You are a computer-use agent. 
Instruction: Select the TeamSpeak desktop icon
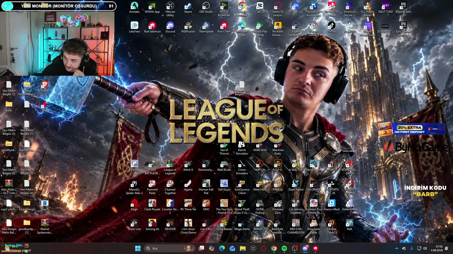coord(206,28)
